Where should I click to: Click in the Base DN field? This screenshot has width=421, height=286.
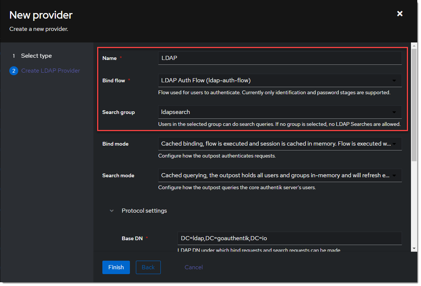coord(289,238)
